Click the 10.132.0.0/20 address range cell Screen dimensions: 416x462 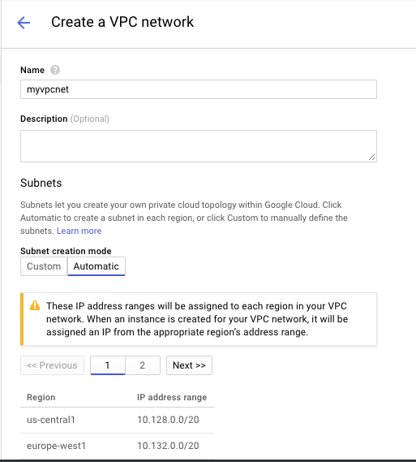[168, 446]
